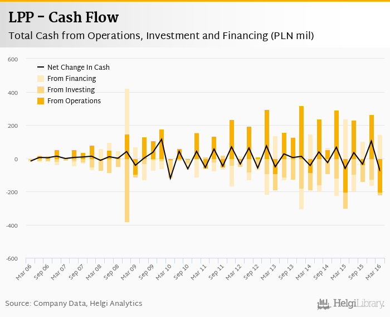
Task: Click the 600 y-axis label
Action: [13, 59]
